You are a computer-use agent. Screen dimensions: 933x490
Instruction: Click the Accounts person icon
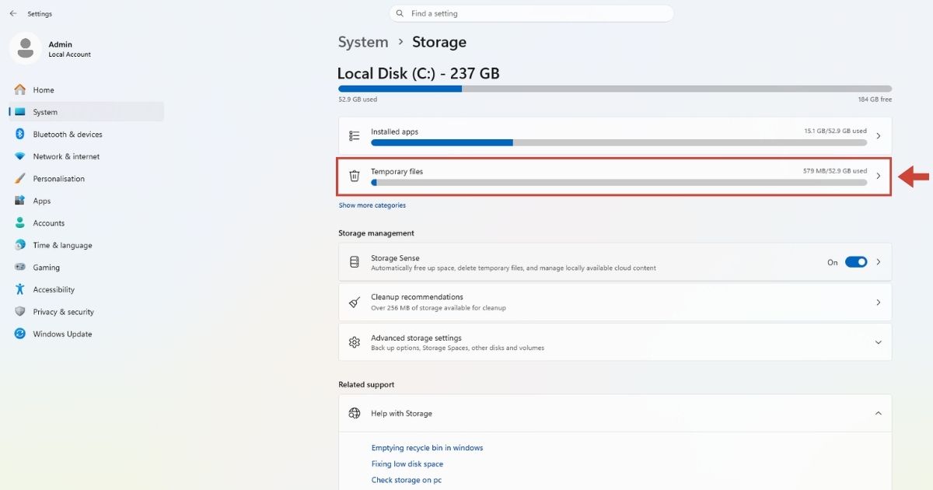click(20, 222)
